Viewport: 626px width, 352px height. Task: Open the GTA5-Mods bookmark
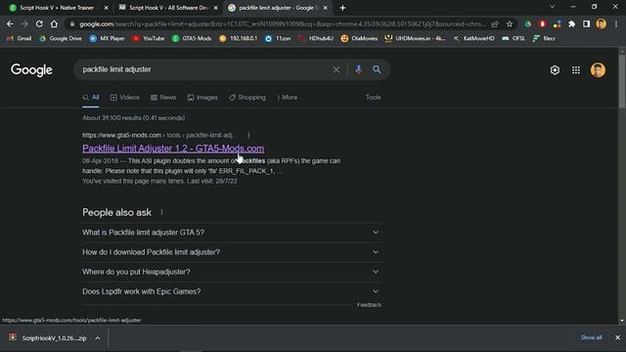192,38
